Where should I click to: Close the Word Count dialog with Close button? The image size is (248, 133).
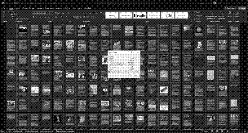click(134, 76)
